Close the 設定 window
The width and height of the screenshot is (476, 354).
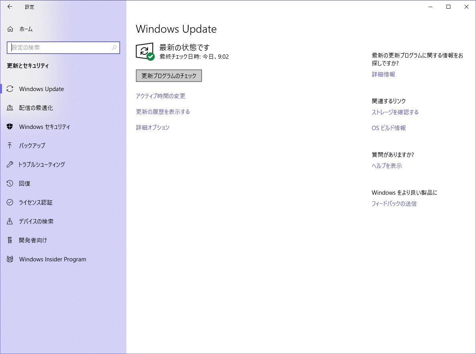pyautogui.click(x=467, y=7)
